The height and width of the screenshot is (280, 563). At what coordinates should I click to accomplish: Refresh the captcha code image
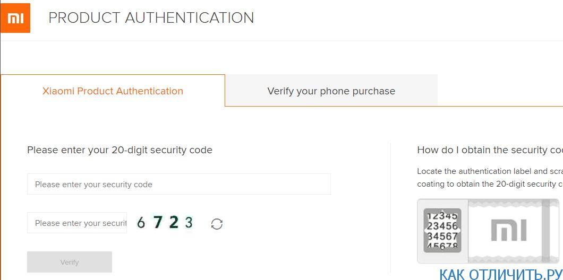[x=217, y=224]
